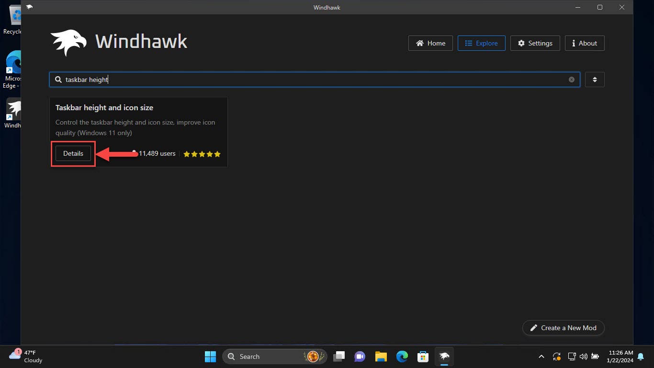Open the Home tab in Windhawk
This screenshot has width=654, height=368.
(430, 43)
